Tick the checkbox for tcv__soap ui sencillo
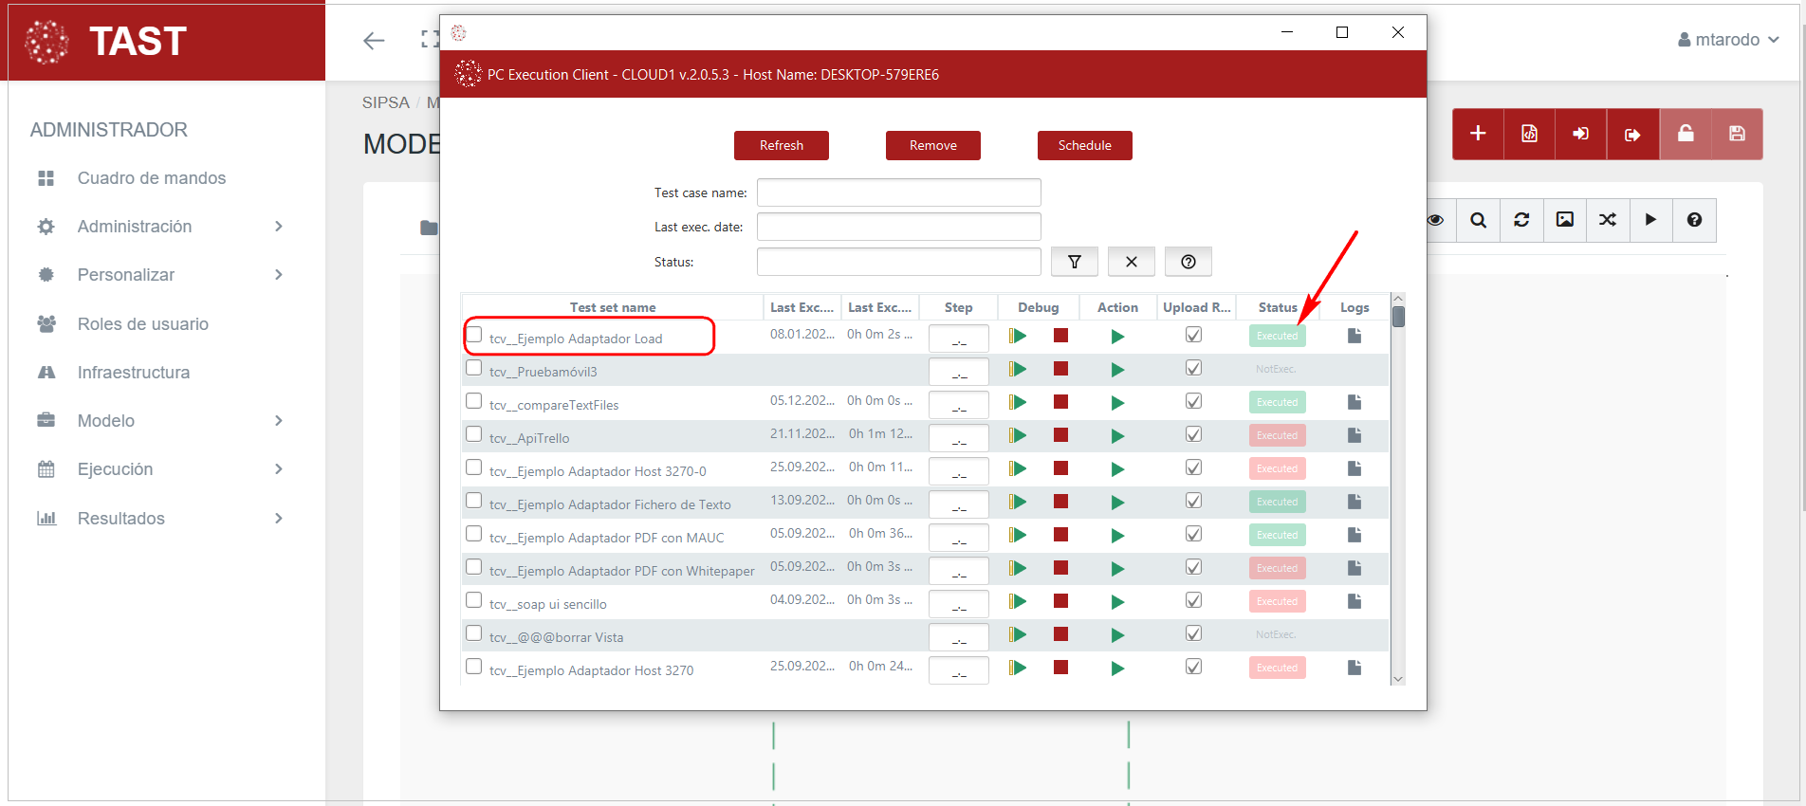1806x806 pixels. (474, 600)
